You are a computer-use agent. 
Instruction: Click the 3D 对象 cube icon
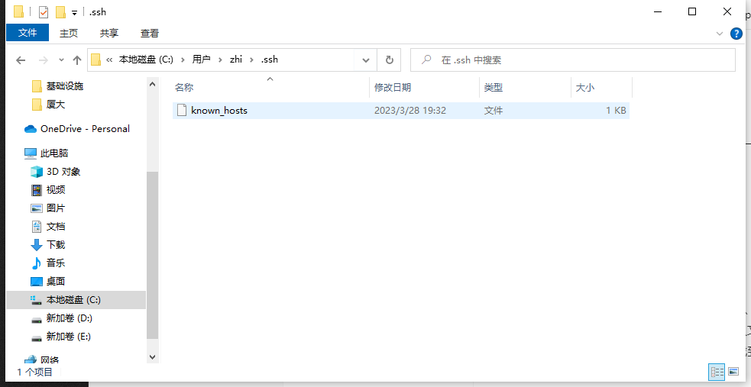[37, 171]
